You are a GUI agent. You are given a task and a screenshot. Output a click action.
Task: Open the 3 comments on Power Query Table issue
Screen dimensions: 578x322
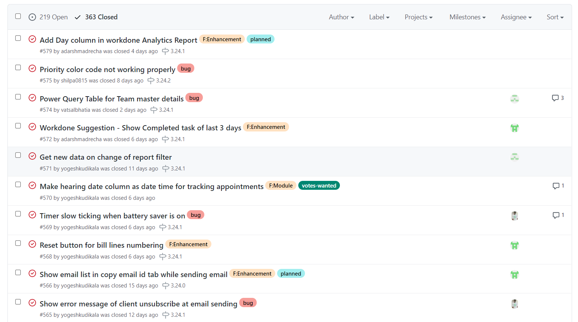pos(558,98)
